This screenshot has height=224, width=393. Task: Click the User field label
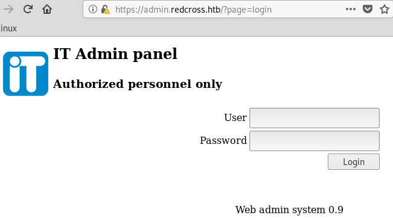point(235,117)
